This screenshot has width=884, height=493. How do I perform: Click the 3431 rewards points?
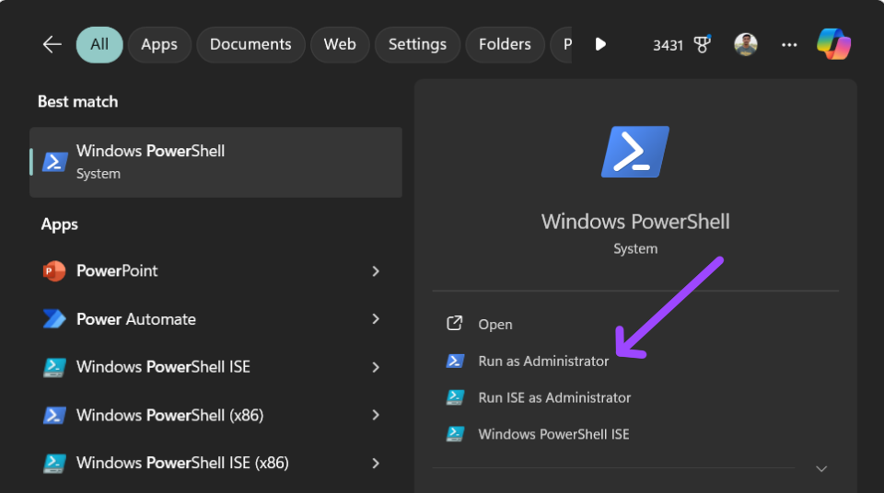(668, 45)
